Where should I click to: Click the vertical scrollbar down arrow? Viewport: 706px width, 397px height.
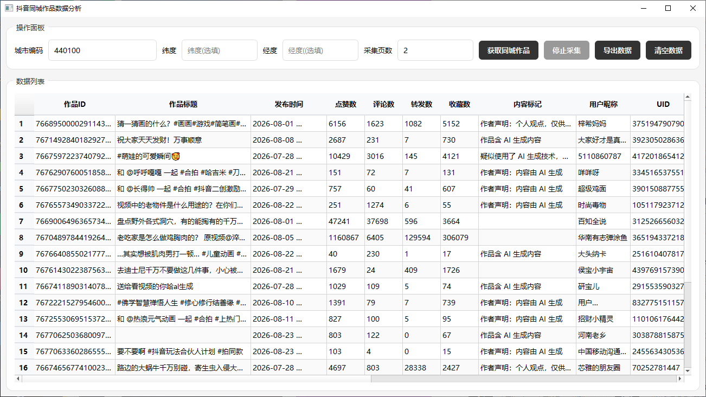(688, 370)
